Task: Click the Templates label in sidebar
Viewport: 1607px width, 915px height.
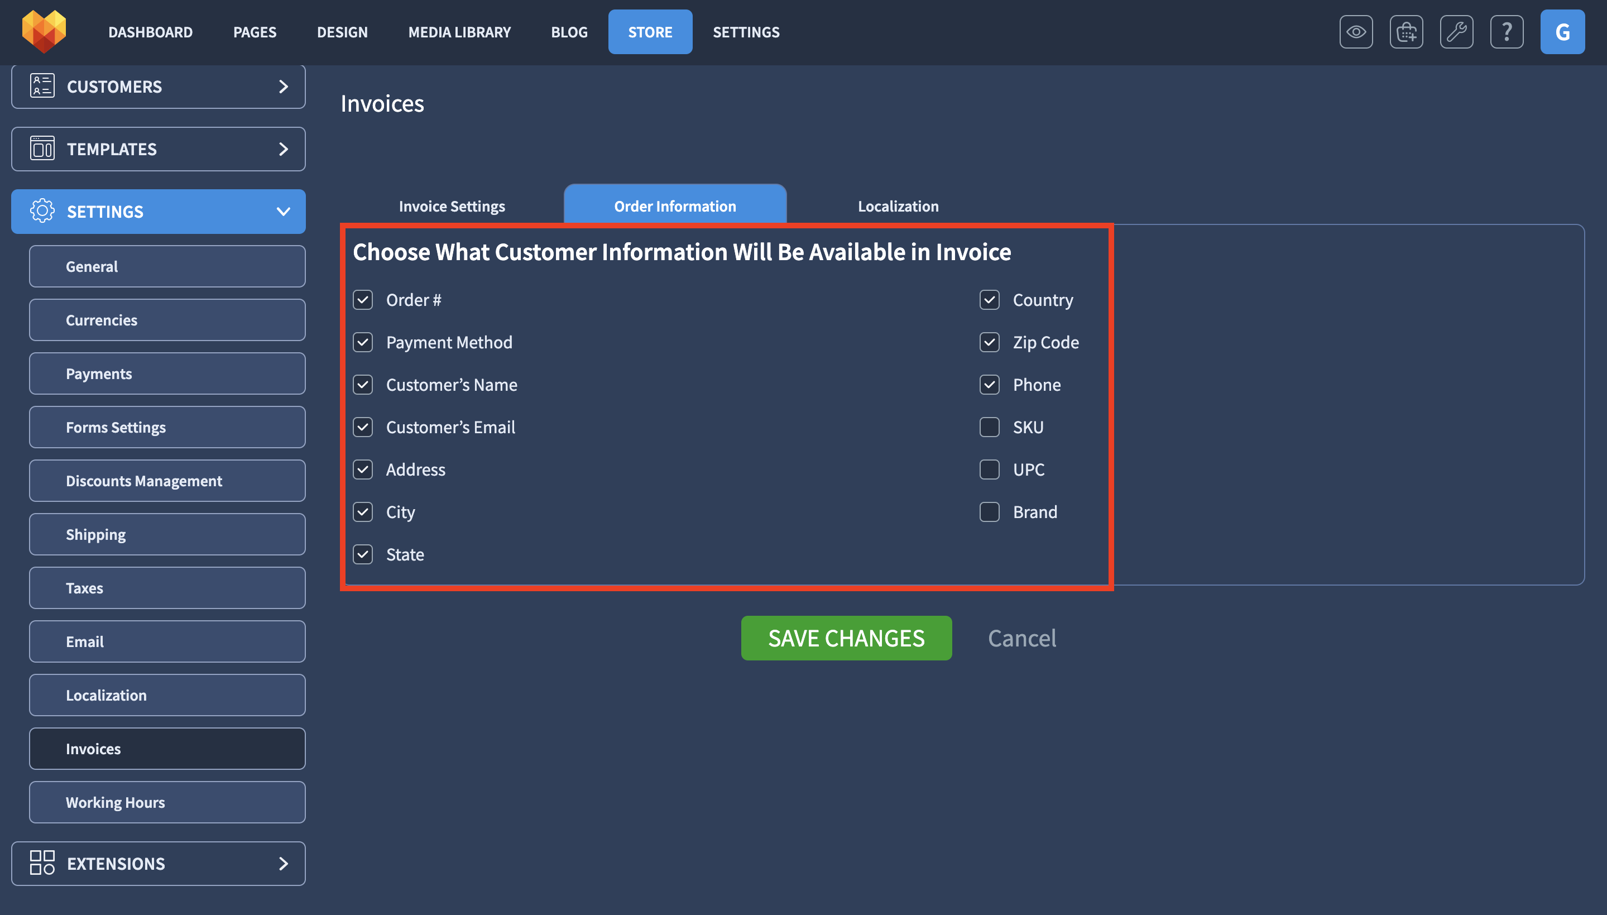Action: (x=112, y=150)
